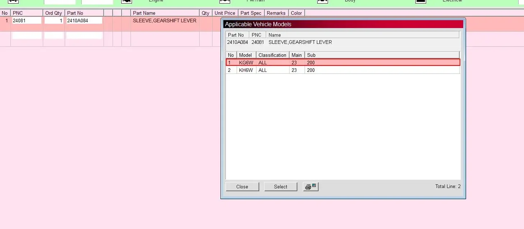Screen dimensions: 524x229
Task: Click SLEEVE,GEARSHIFT LEVER in the main order table
Action: 165,21
